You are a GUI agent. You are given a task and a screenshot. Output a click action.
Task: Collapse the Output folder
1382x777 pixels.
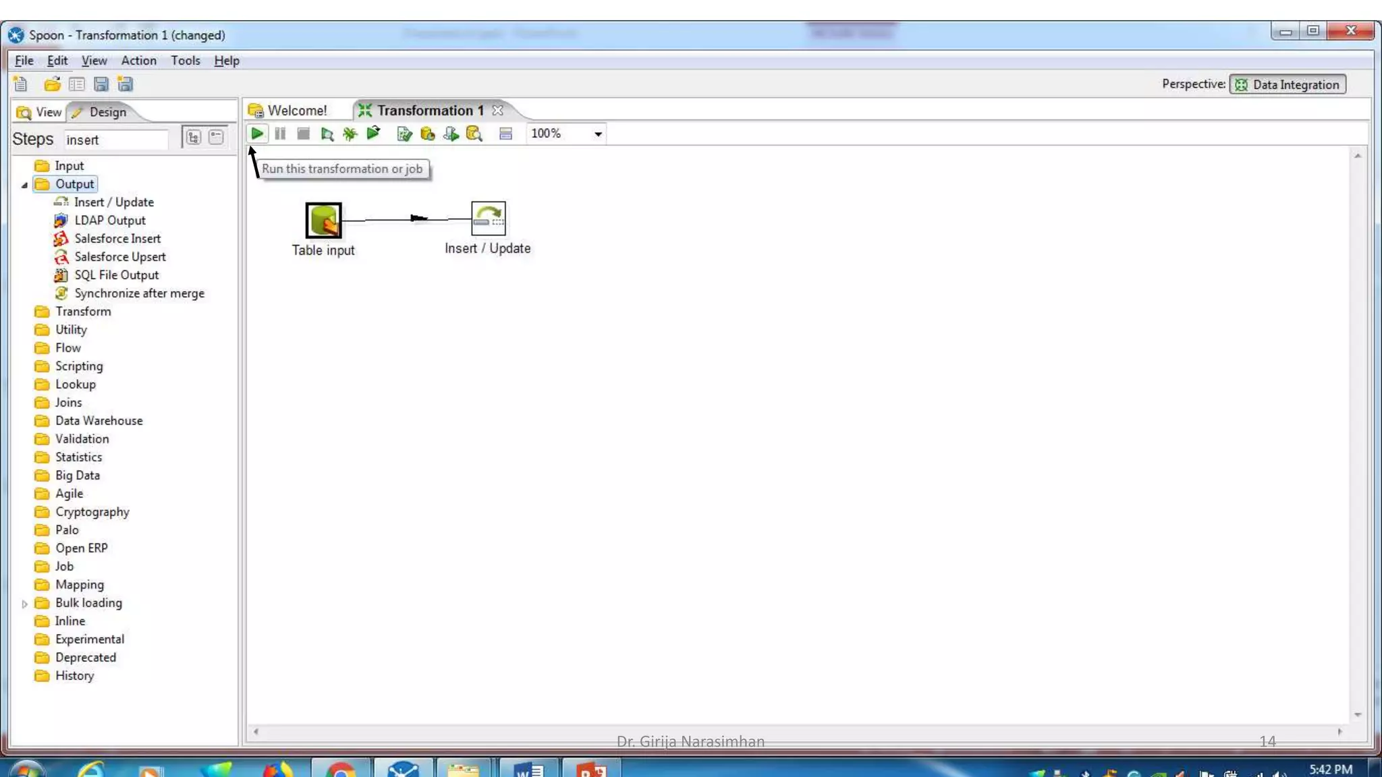click(24, 184)
